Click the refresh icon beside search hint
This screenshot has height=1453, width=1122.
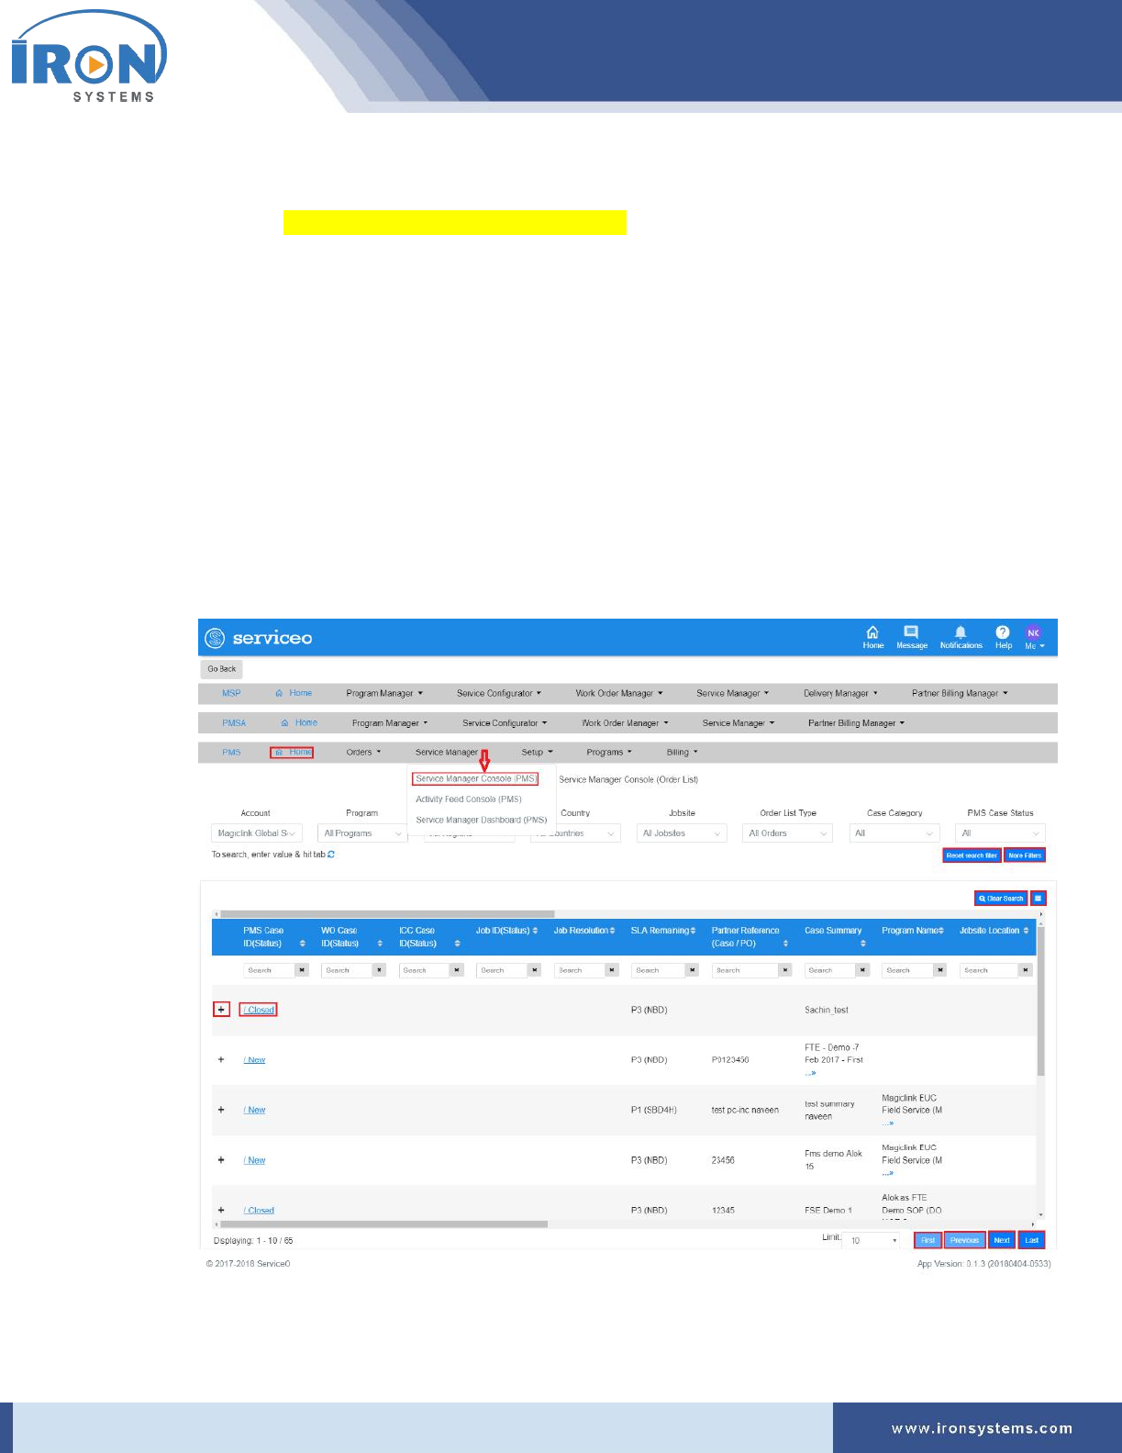(x=331, y=855)
